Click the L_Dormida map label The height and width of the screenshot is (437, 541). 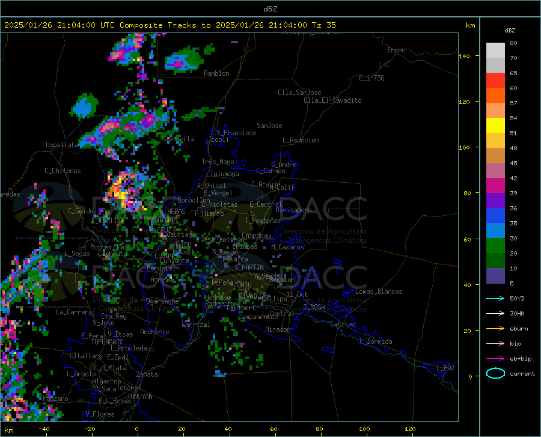(x=375, y=341)
